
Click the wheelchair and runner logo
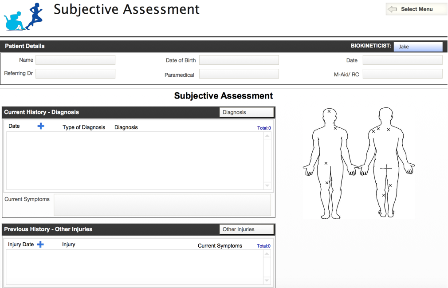(24, 16)
